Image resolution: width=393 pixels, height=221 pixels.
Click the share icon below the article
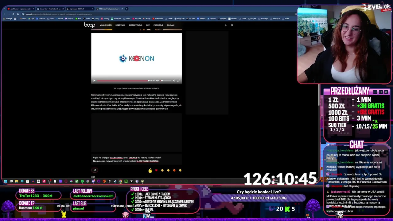tap(95, 170)
